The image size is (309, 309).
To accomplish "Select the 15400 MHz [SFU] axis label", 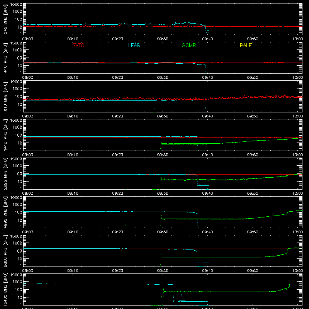I will pos(5,289).
